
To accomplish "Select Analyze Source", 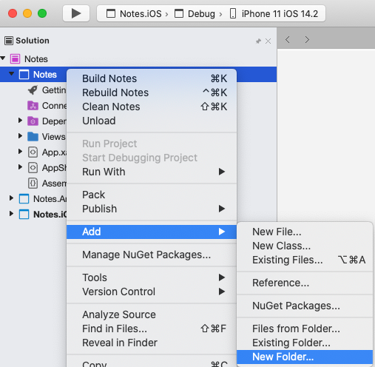I will [152, 314].
